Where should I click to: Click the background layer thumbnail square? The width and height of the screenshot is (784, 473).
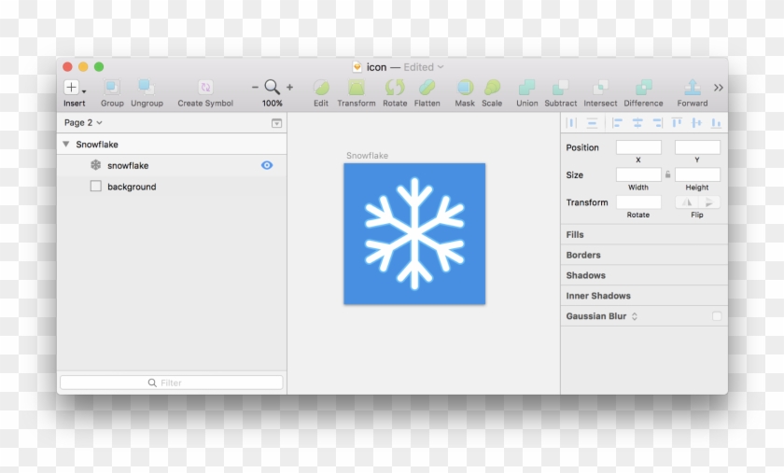pyautogui.click(x=95, y=186)
